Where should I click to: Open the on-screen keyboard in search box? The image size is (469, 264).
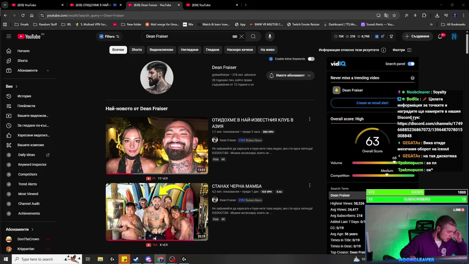pos(235,36)
